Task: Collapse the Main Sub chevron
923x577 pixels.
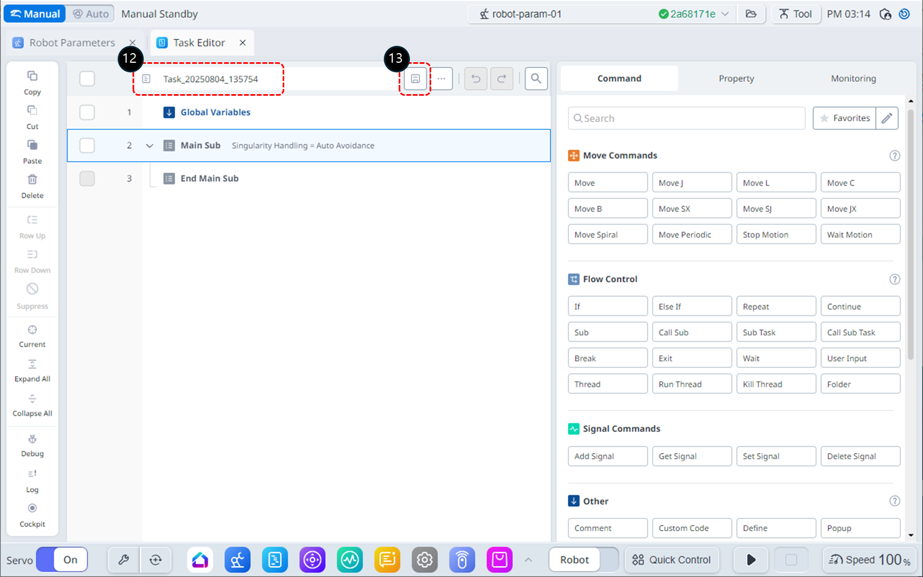Action: (150, 146)
